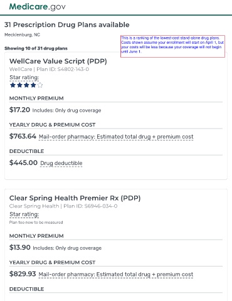Screen dimensions: 232x301
Task: Click the Clear Spring $13.90 monthly premium
Action: tap(20, 247)
